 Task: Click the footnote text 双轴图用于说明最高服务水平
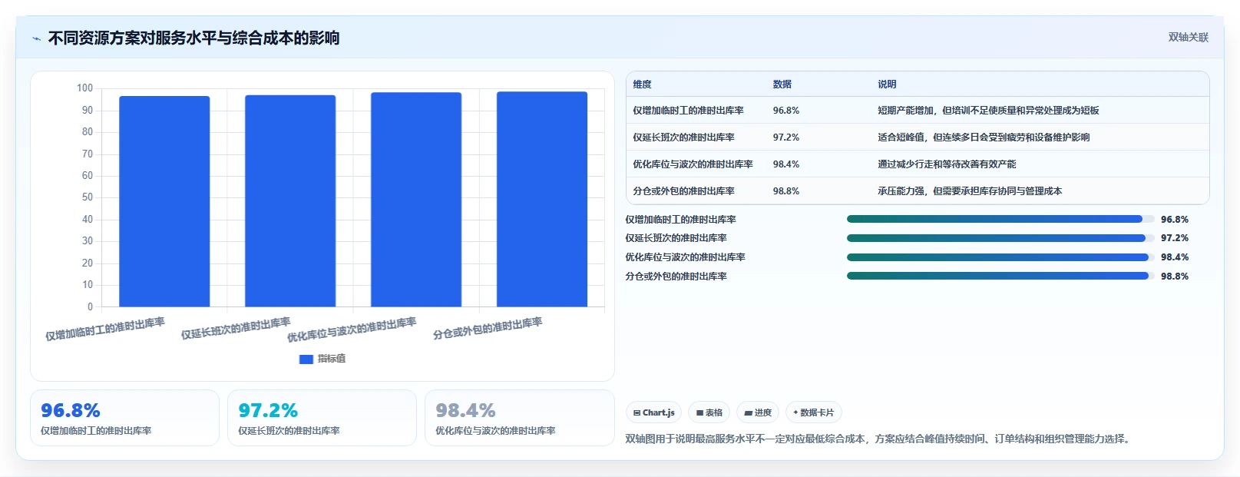[x=878, y=439]
